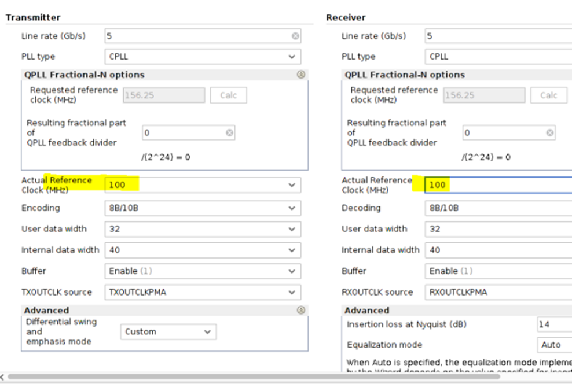Click the horizontal scrollbar thumb
The image size is (572, 384).
(x=254, y=376)
